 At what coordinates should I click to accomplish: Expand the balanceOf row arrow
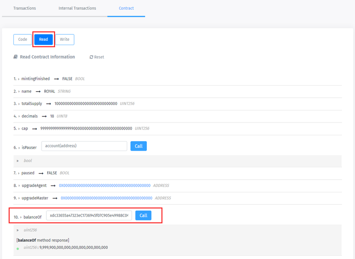pos(21,217)
